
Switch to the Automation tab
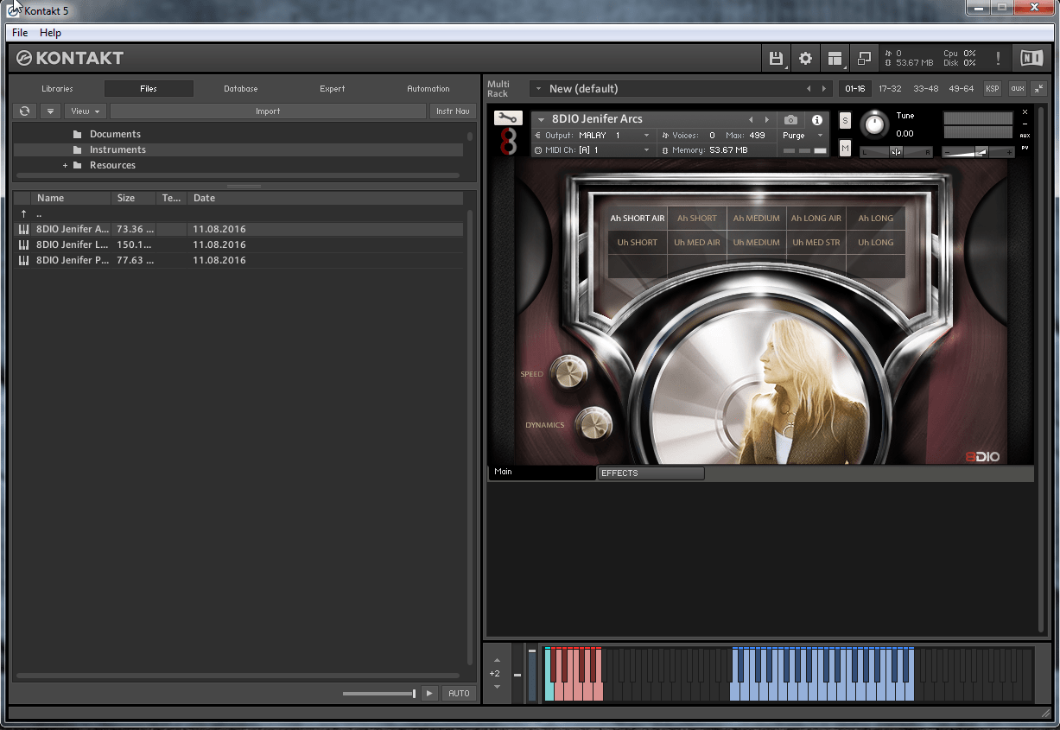coord(428,89)
